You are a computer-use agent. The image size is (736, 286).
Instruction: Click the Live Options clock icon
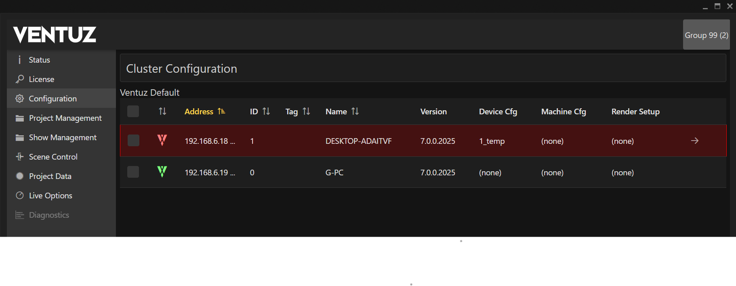tap(19, 196)
